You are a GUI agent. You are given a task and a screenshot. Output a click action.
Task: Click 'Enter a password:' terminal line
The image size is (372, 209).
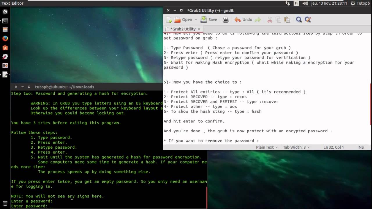coord(32,201)
